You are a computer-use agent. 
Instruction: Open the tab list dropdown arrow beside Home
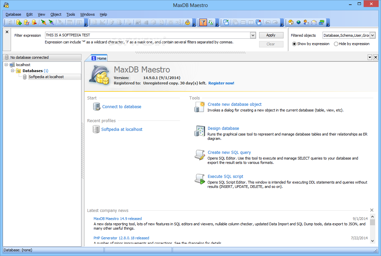(x=370, y=57)
